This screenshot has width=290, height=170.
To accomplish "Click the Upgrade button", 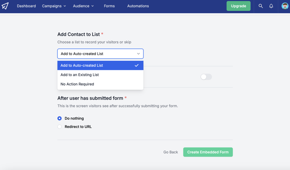I will pos(239,6).
